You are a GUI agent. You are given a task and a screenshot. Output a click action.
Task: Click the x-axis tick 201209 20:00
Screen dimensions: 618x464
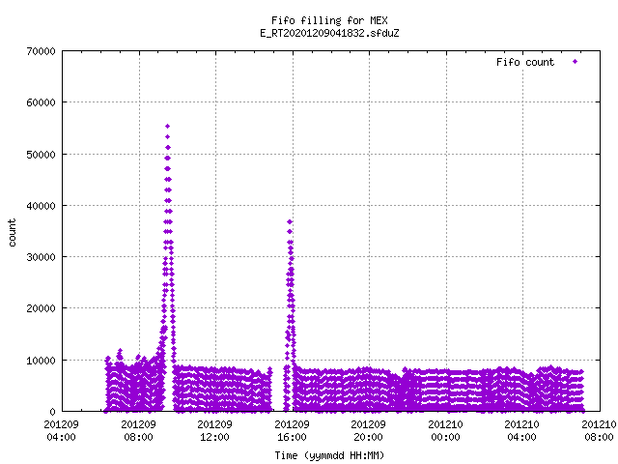coord(369,431)
